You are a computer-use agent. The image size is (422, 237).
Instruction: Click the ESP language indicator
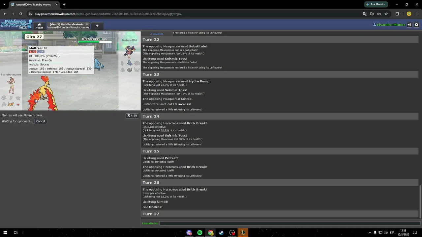[392, 233]
